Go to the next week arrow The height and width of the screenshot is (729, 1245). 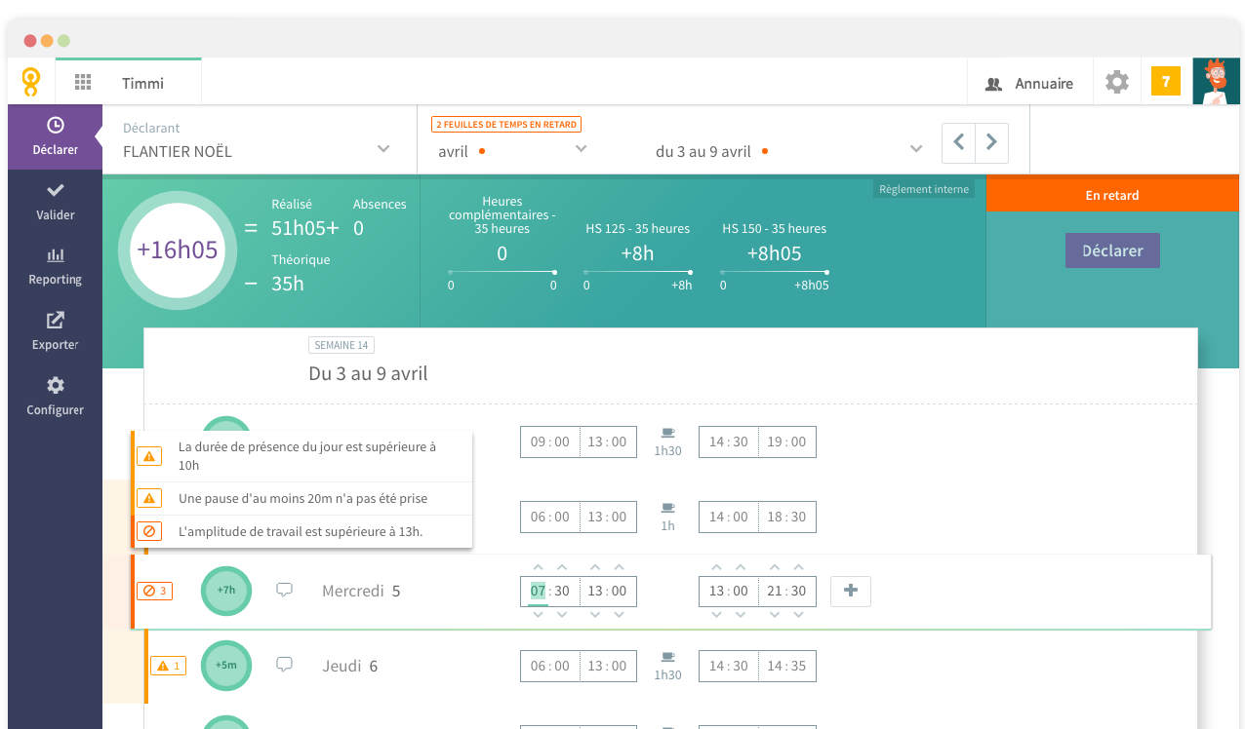tap(991, 142)
